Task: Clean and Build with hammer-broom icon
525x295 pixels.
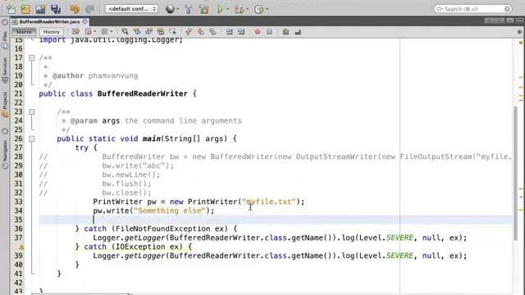Action: [x=204, y=9]
